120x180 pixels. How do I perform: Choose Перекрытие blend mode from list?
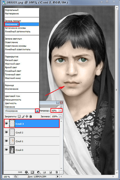click(11, 57)
